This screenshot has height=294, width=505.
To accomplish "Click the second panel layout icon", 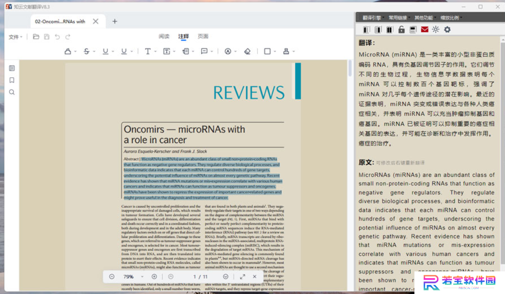I will 378,29.
